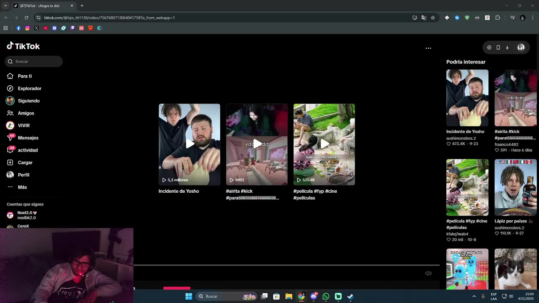
Task: Open Facebook bookmark
Action: (x=19, y=28)
